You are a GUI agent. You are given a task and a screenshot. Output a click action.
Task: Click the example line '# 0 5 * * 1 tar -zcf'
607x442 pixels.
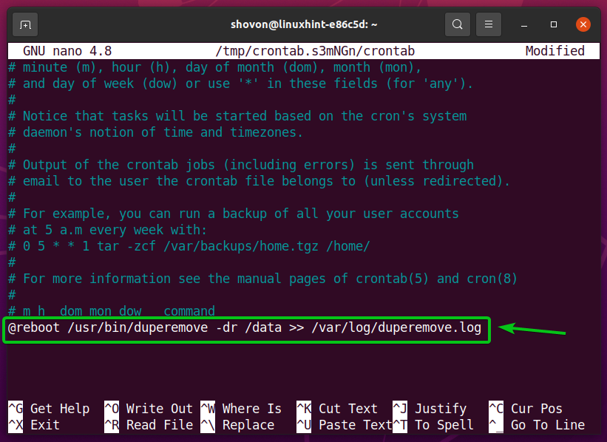pyautogui.click(x=189, y=247)
